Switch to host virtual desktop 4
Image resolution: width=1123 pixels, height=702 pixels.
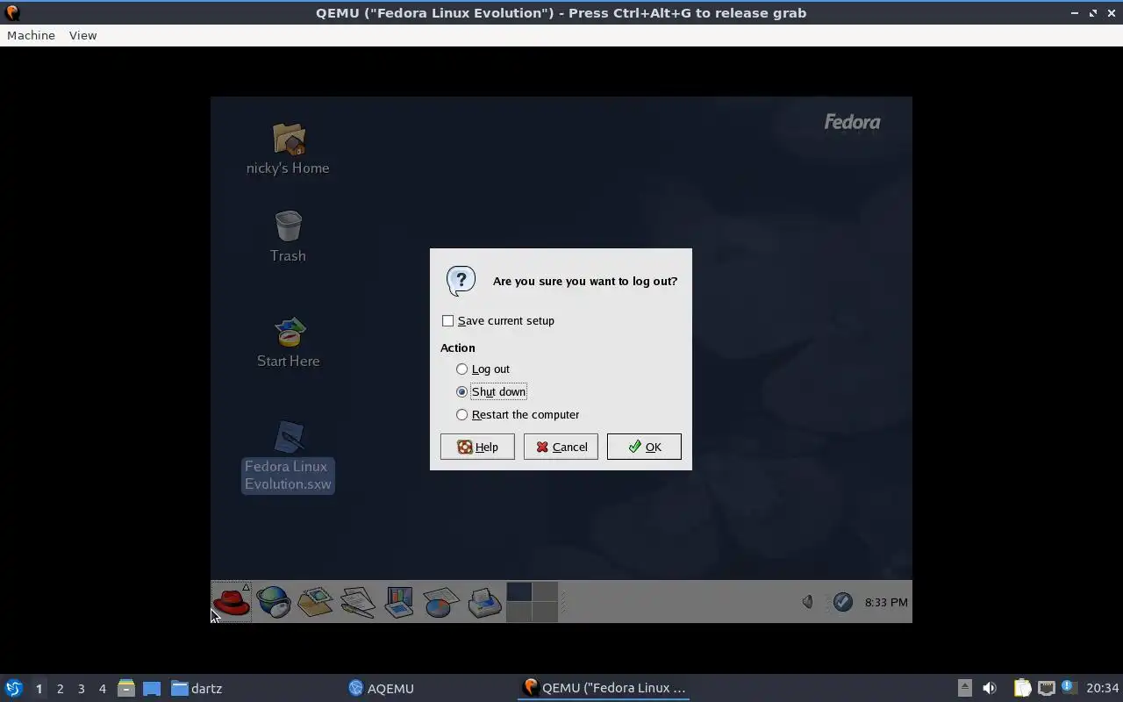coord(102,689)
